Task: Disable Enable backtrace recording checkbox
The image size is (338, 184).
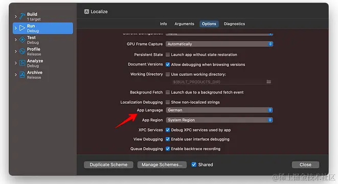Action: [168, 149]
